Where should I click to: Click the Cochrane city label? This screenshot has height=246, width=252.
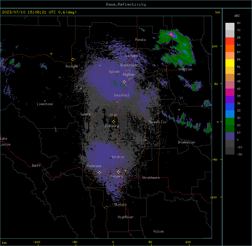coord(94,166)
